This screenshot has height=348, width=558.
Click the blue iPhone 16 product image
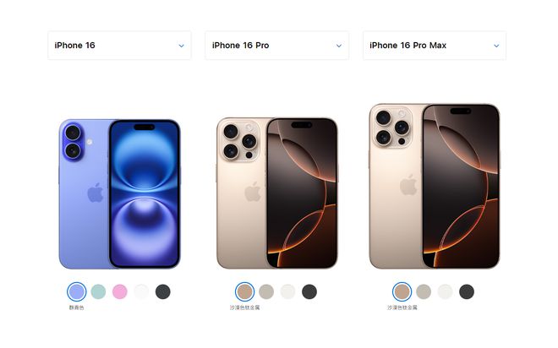click(119, 193)
